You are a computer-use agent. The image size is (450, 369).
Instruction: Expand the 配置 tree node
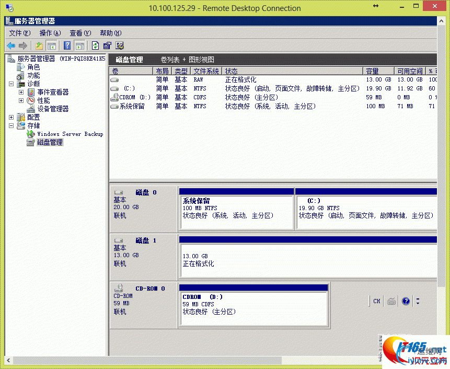coord(11,118)
